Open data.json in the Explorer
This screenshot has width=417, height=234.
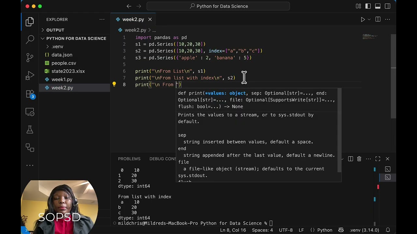75,55
